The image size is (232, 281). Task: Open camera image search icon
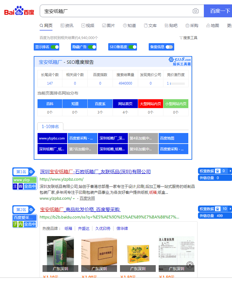pyautogui.click(x=195, y=11)
